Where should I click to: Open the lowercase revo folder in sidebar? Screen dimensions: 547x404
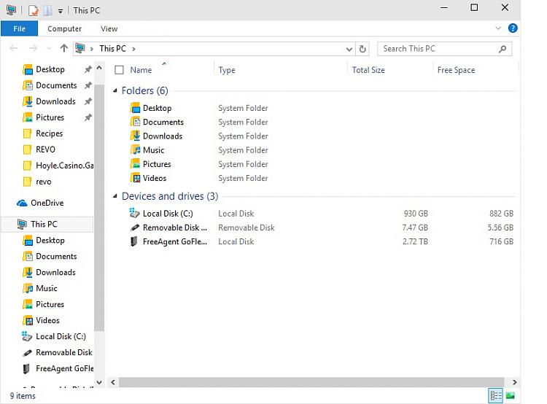(x=43, y=182)
